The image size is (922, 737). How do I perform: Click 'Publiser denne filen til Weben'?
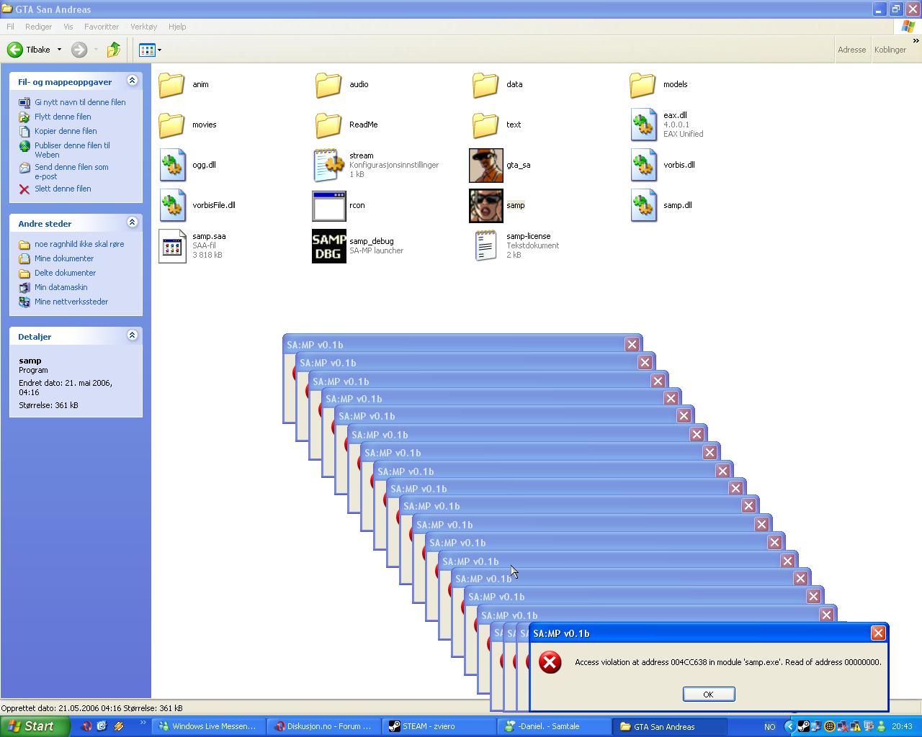[x=72, y=150]
